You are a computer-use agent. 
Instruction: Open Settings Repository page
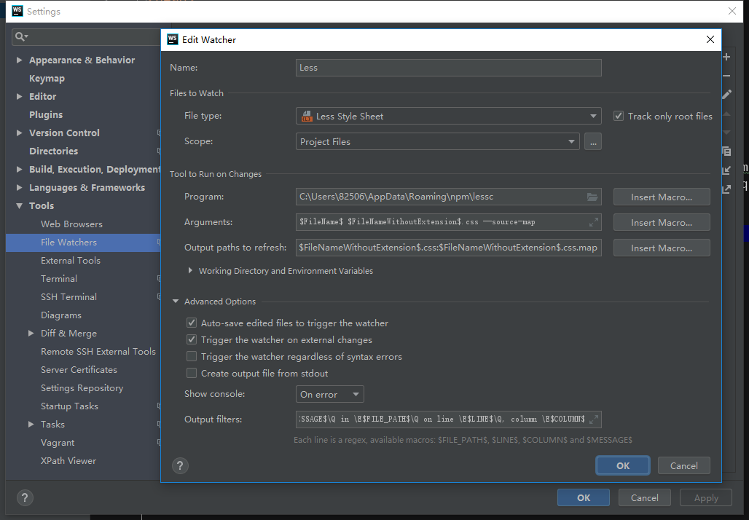[x=82, y=387]
